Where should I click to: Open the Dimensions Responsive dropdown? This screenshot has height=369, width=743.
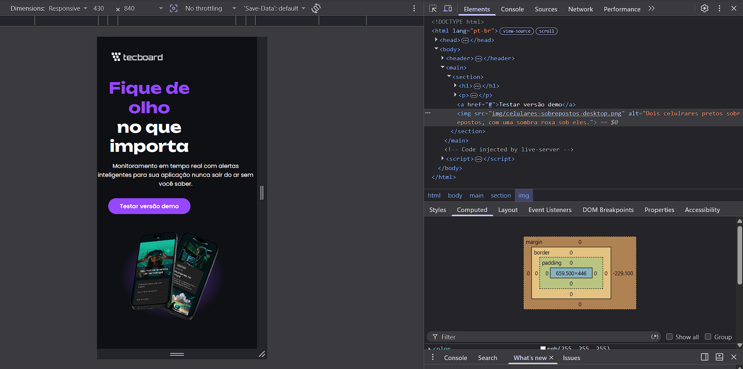tap(68, 8)
